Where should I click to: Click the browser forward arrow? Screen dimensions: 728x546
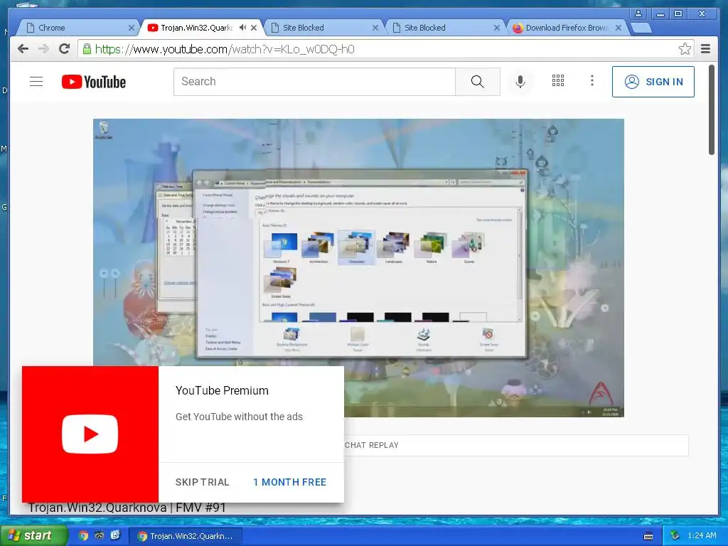point(43,49)
